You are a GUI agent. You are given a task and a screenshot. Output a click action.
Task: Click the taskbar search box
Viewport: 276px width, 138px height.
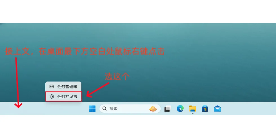[130, 109]
